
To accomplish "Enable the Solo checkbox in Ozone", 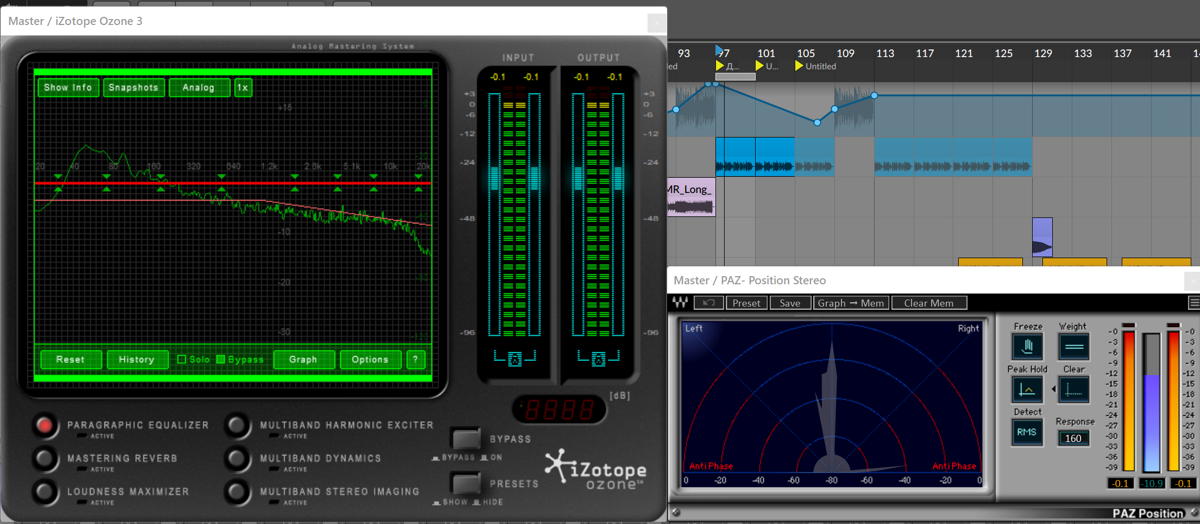I will pyautogui.click(x=182, y=359).
